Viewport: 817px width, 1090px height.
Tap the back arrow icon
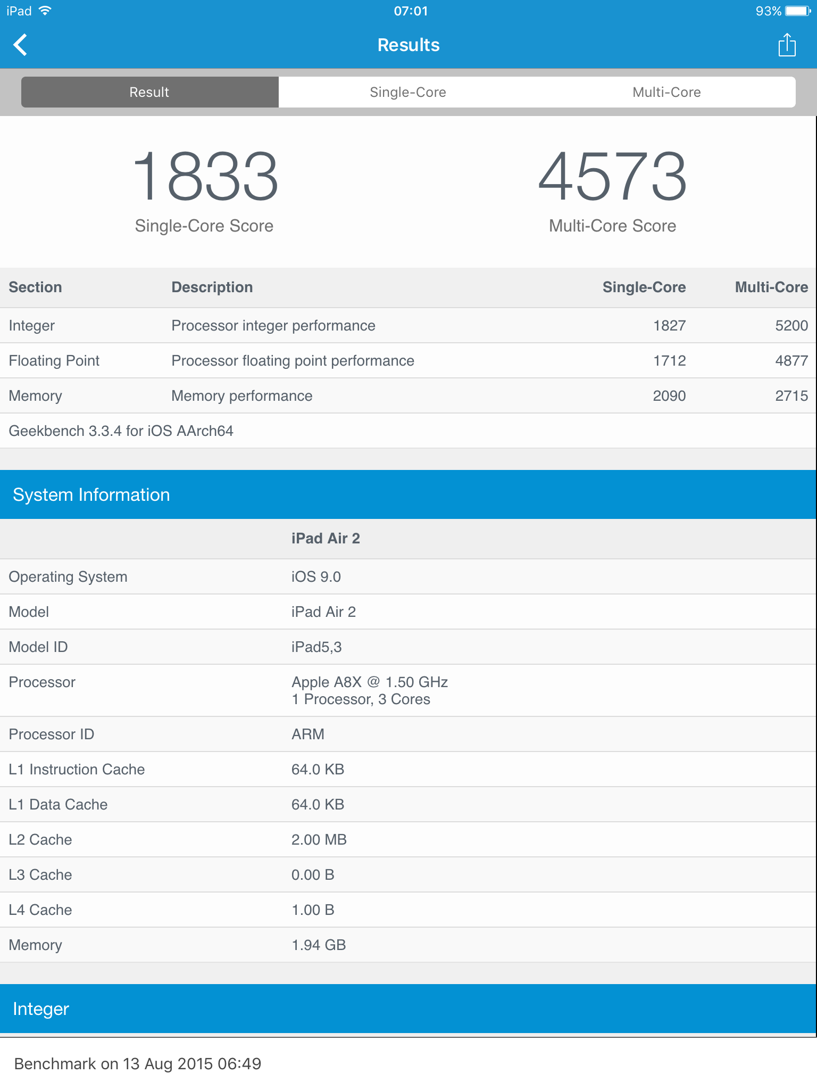[x=20, y=45]
